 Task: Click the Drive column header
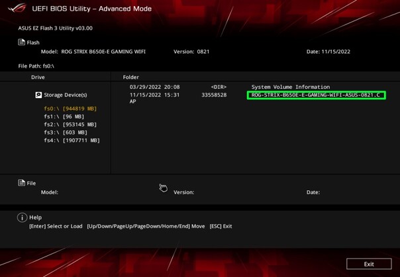point(38,78)
